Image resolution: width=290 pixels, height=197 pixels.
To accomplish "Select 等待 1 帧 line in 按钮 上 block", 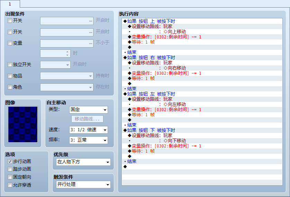I will pyautogui.click(x=202, y=42).
